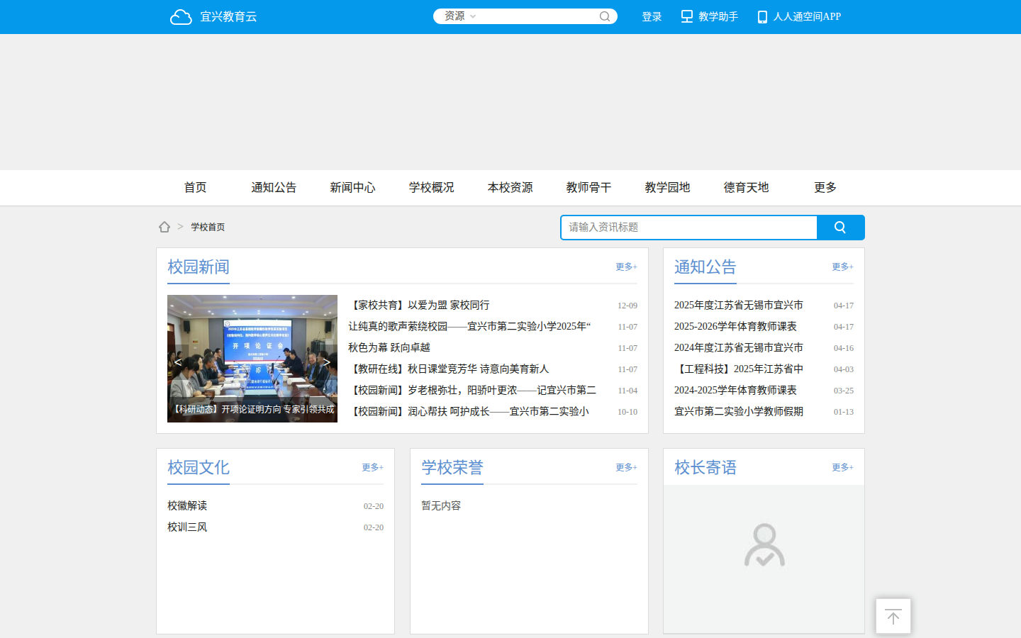
Task: Open 04-17 notice 2025年度江苏省无锡市宜兴市
Action: [x=739, y=305]
